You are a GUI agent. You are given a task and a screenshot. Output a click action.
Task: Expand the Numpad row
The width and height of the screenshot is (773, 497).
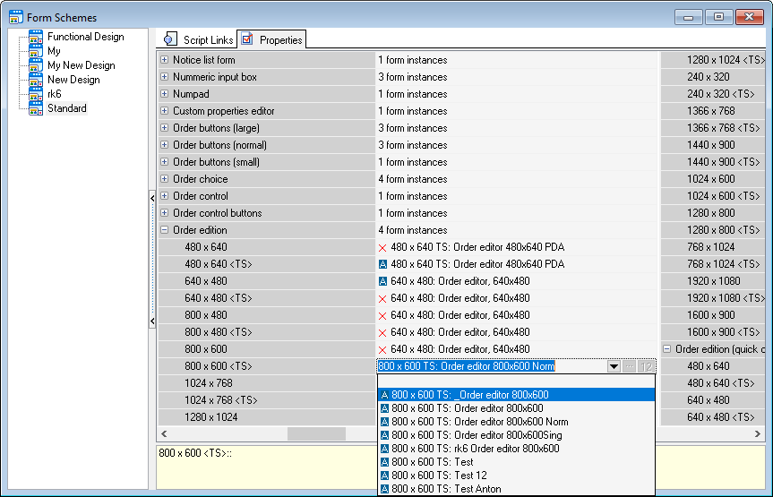pos(165,94)
